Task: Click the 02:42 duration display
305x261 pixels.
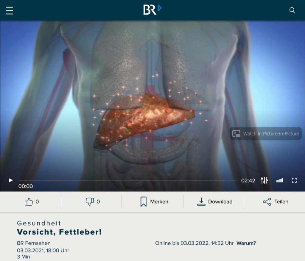Action: point(248,181)
